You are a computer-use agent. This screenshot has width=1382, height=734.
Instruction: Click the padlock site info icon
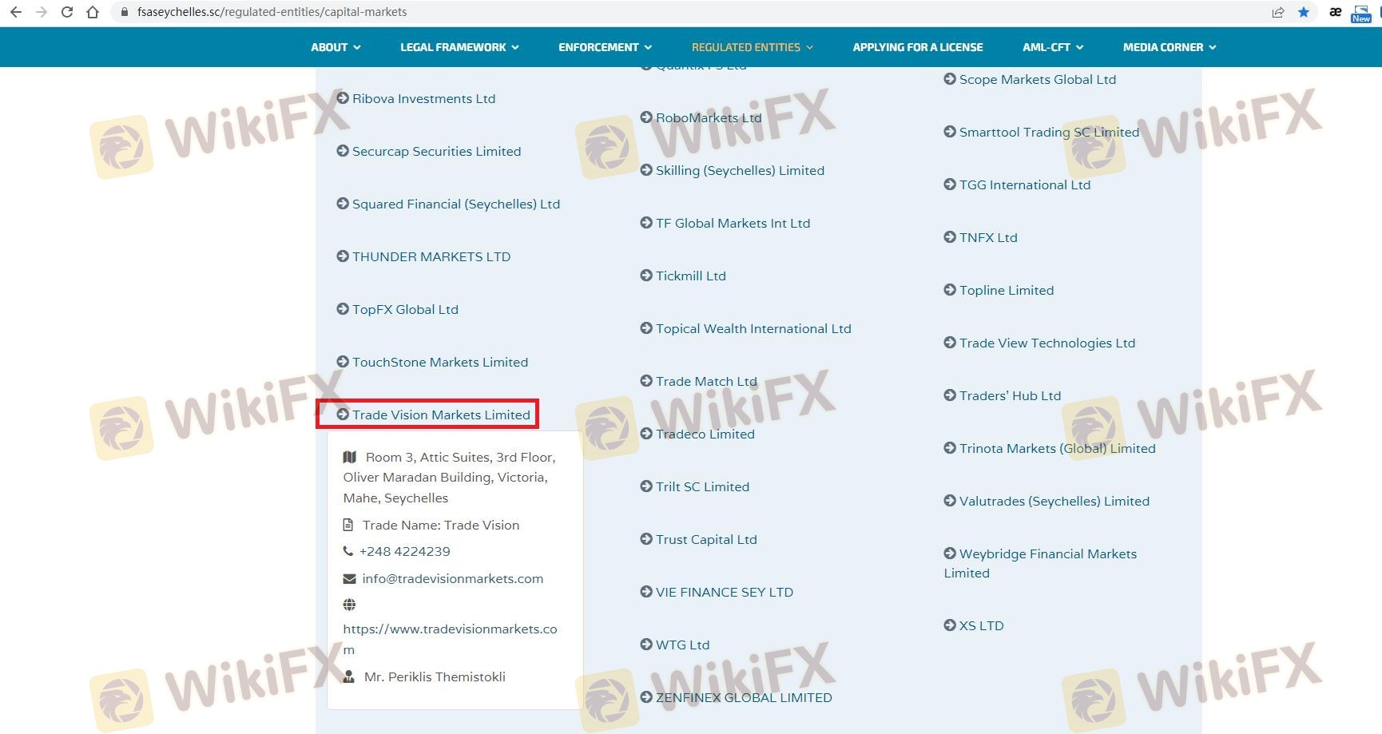[124, 12]
